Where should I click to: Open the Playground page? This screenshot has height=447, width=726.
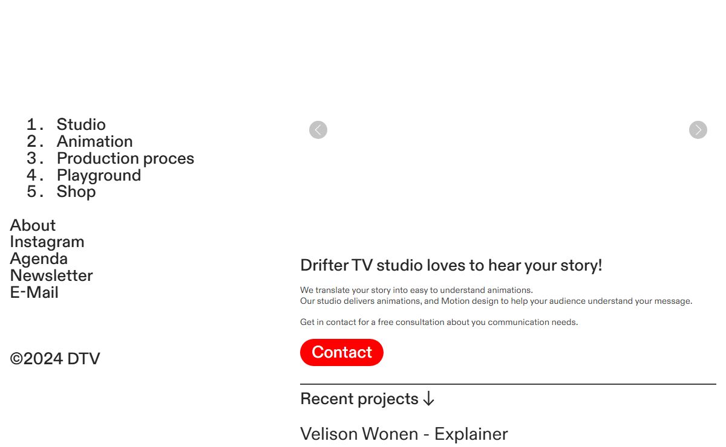(x=99, y=175)
